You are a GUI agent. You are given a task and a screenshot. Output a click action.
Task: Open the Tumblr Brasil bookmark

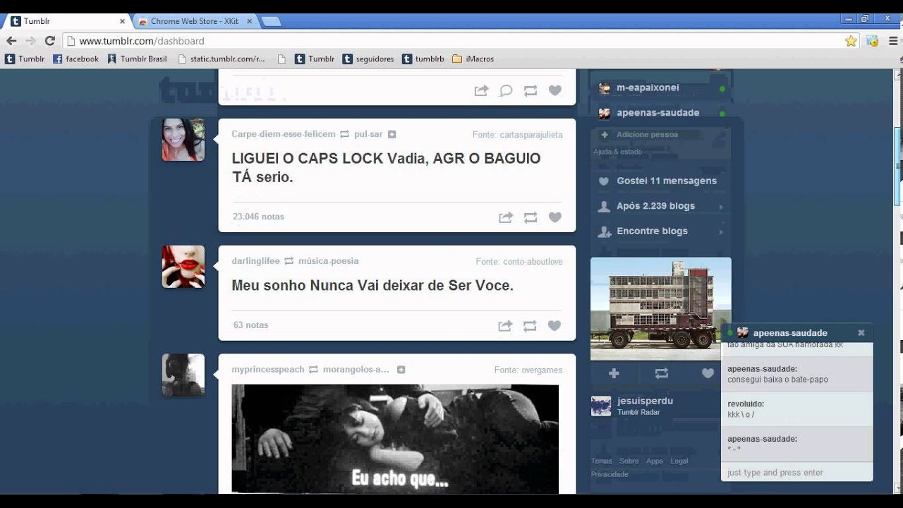[138, 59]
